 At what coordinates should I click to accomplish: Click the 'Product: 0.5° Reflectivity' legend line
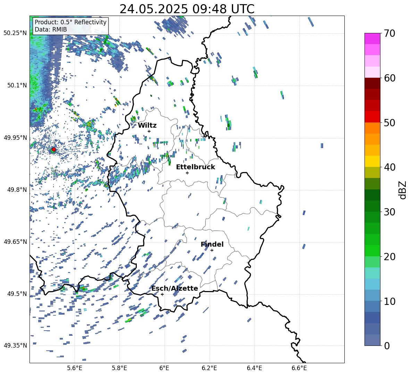(70, 22)
